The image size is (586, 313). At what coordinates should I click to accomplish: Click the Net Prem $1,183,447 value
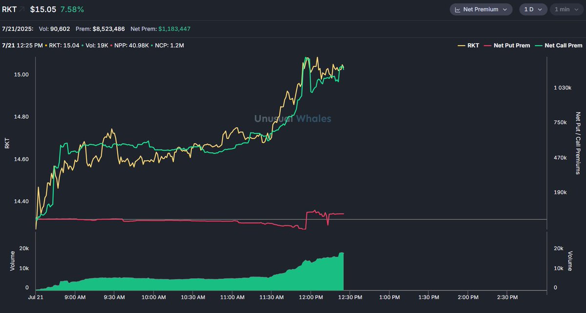[174, 29]
